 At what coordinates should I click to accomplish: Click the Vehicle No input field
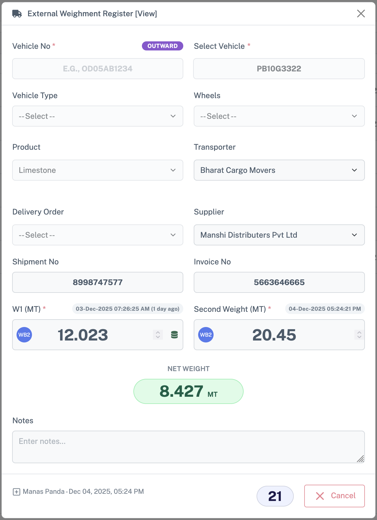(x=98, y=69)
